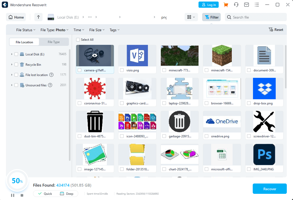Expand the File lost location node
The image size is (293, 200).
(12, 75)
